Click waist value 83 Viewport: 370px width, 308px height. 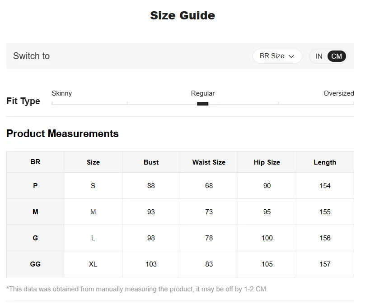click(209, 264)
